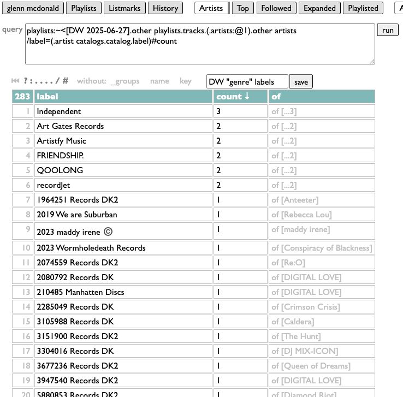Open the of [Crimson Crisis] link
Image resolution: width=403 pixels, height=397 pixels.
[306, 307]
